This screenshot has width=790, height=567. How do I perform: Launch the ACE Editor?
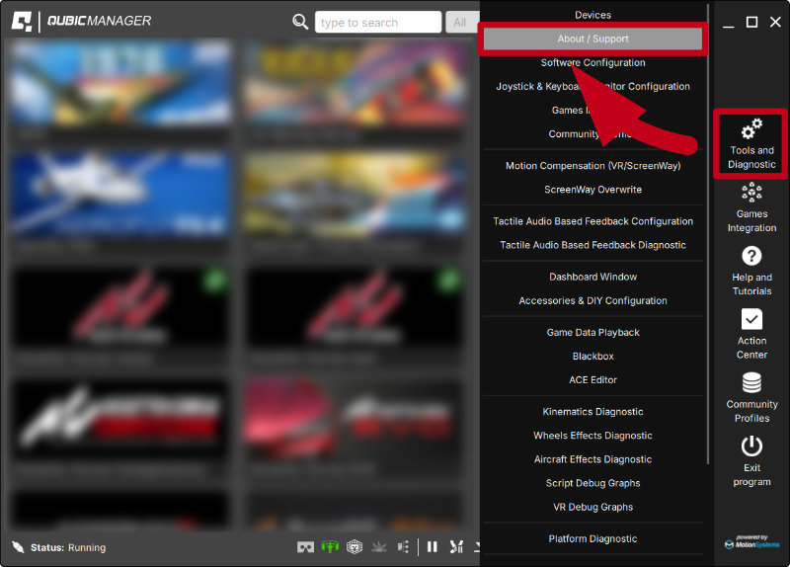coord(592,379)
